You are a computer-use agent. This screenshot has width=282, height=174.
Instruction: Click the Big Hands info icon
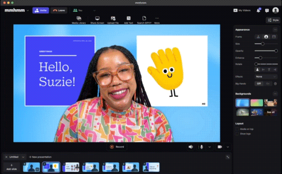tap(275, 84)
